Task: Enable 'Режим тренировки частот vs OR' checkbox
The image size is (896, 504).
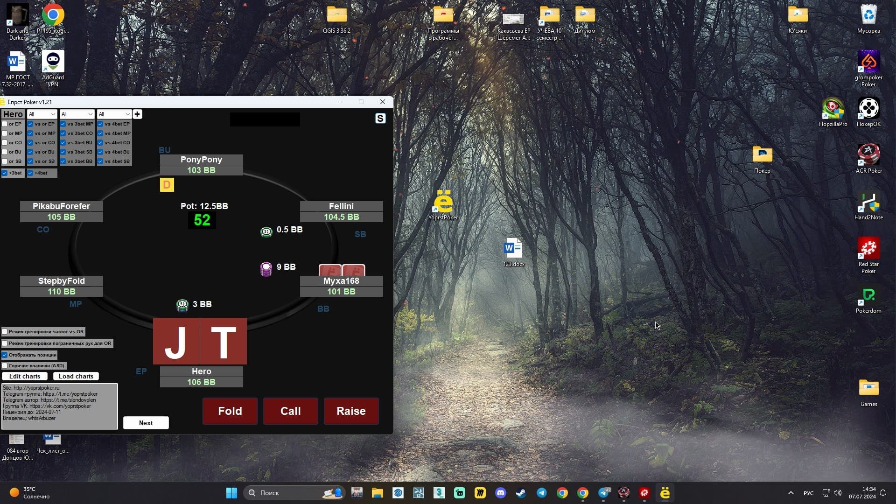Action: pyautogui.click(x=5, y=332)
